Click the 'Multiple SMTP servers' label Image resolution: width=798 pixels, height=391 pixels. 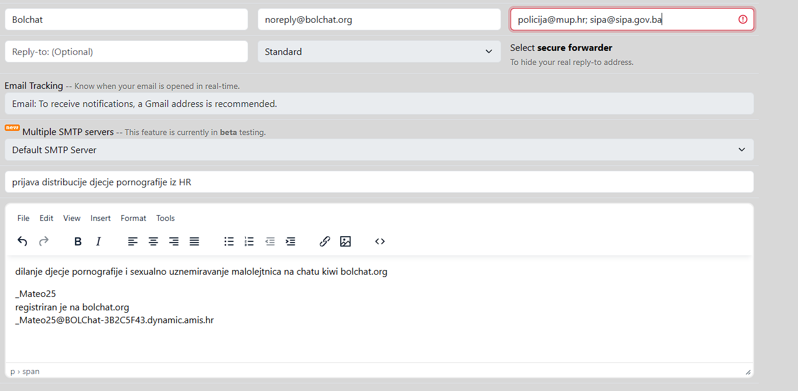[68, 132]
